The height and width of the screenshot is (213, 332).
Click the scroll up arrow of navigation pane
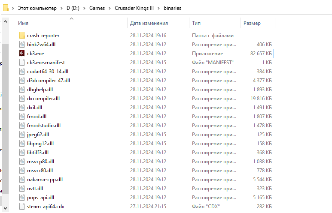6,21
